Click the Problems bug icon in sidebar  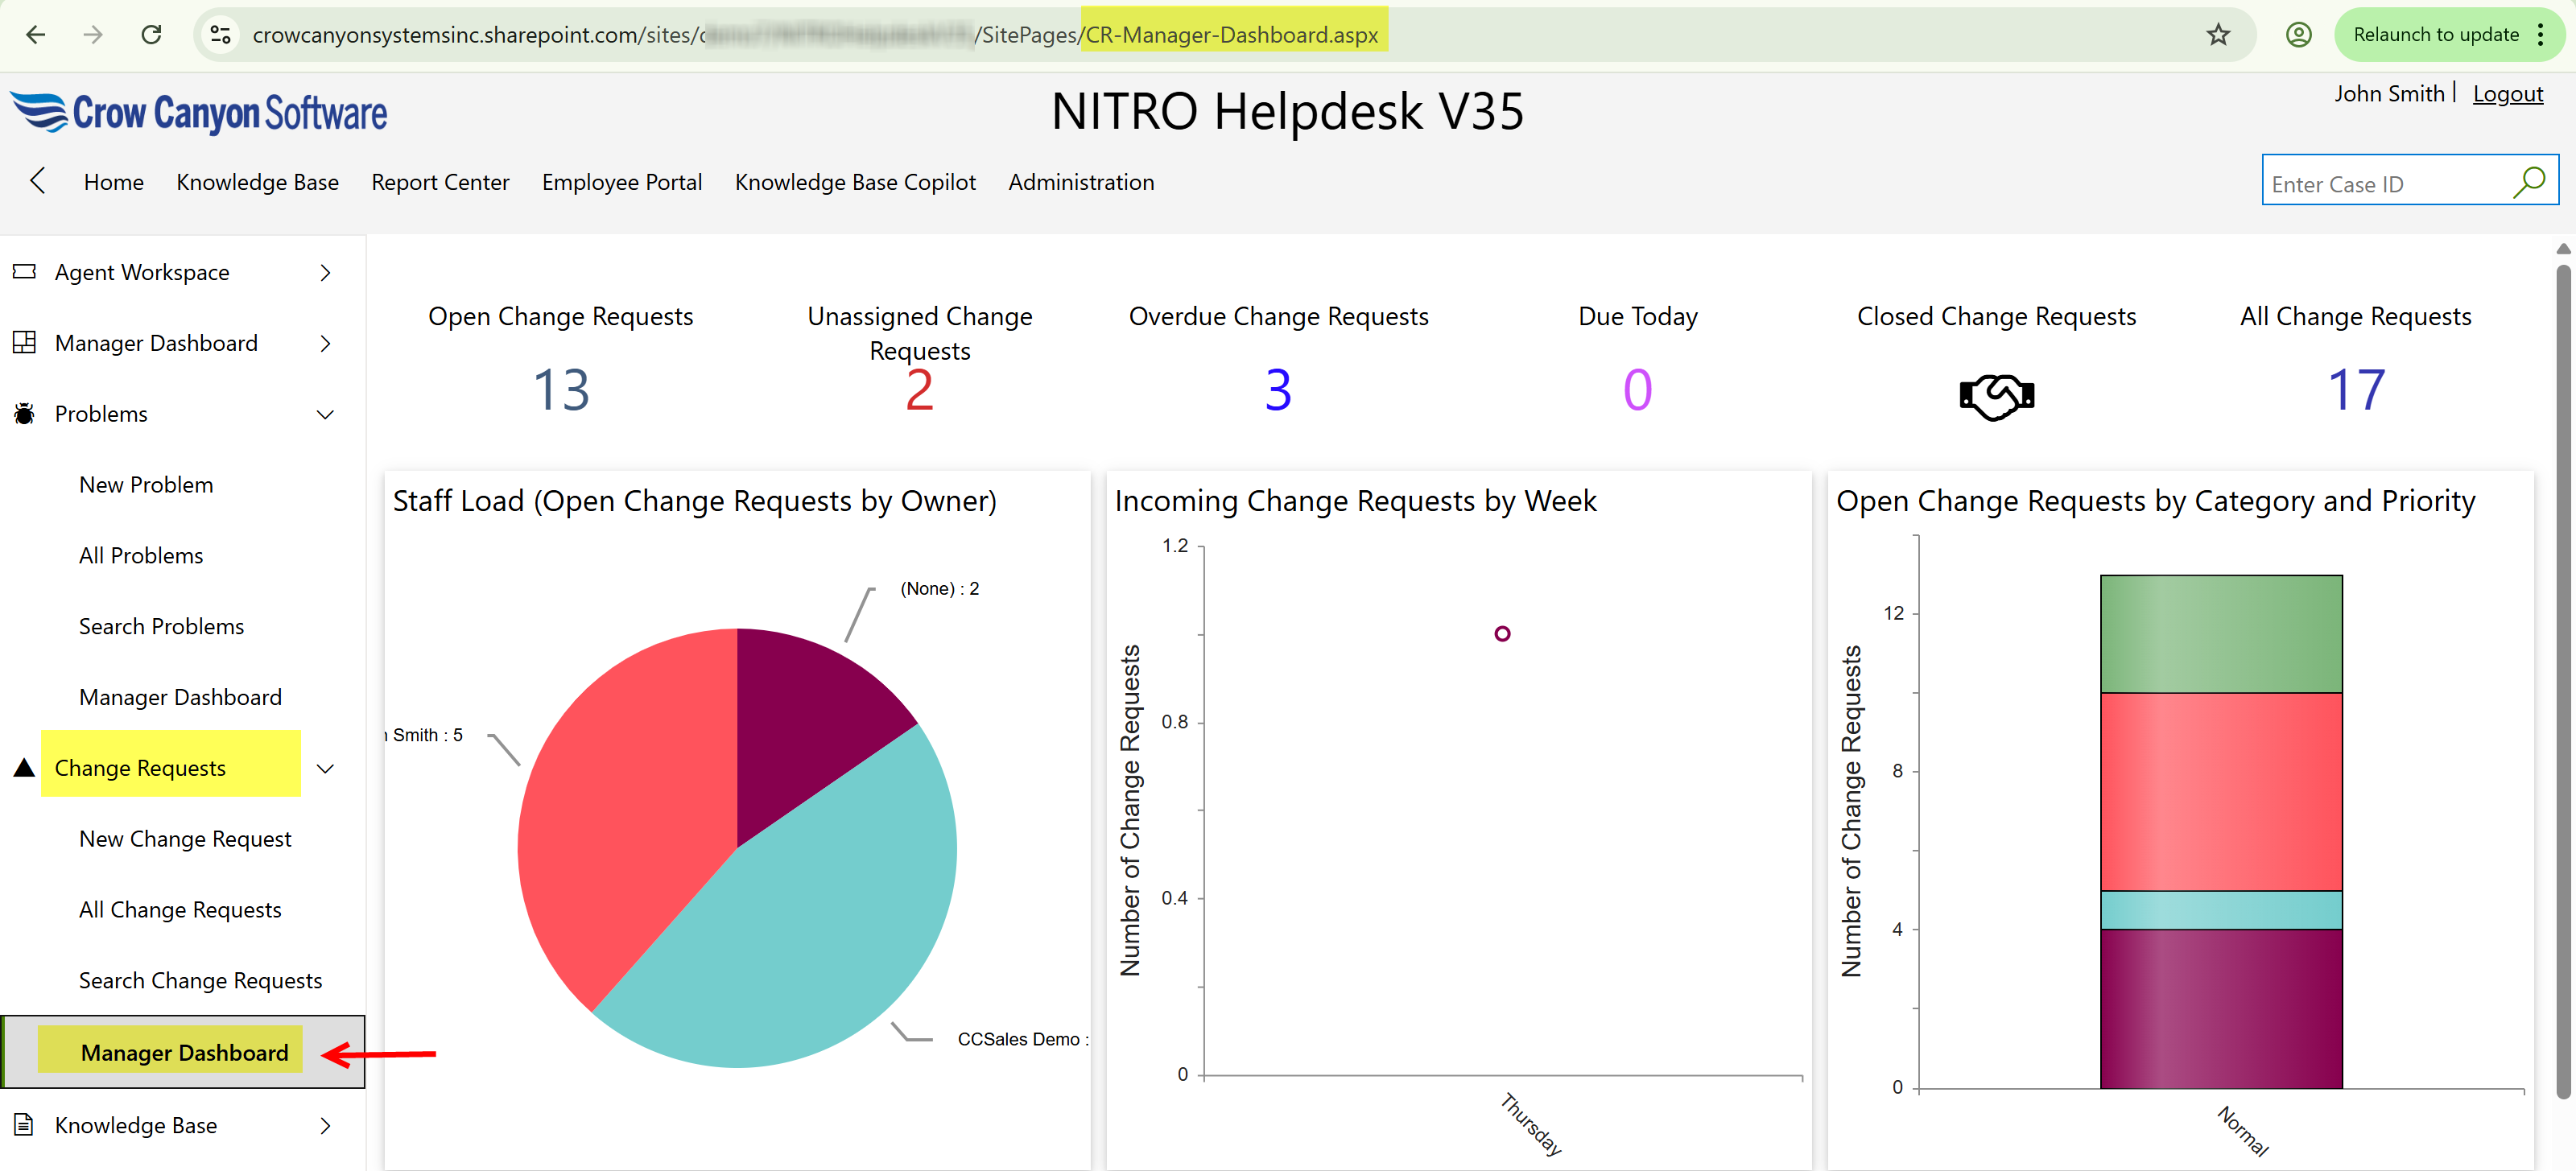pos(25,413)
